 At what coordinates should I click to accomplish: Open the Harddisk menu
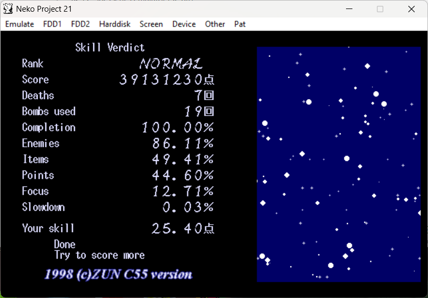(x=114, y=24)
